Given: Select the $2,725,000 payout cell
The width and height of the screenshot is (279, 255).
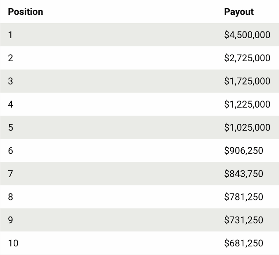Looking at the screenshot, I should (x=247, y=58).
